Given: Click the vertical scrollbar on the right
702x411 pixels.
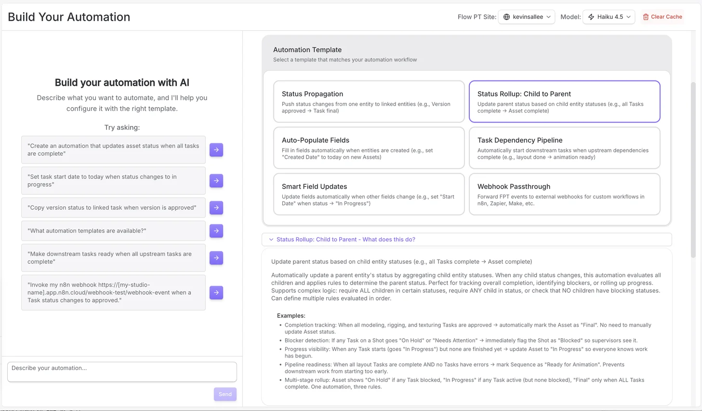Looking at the screenshot, I should click(693, 145).
